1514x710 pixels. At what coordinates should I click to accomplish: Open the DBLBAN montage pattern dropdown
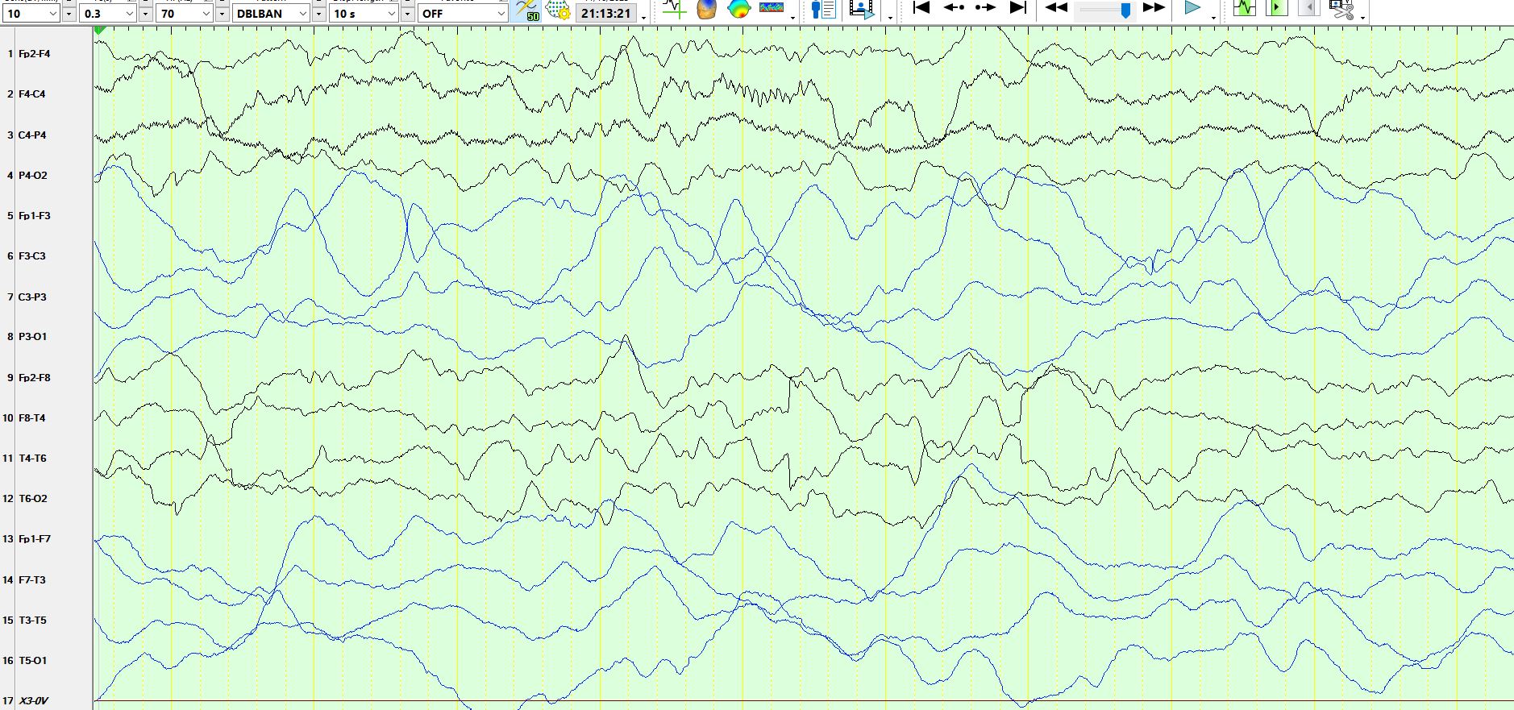[x=272, y=13]
